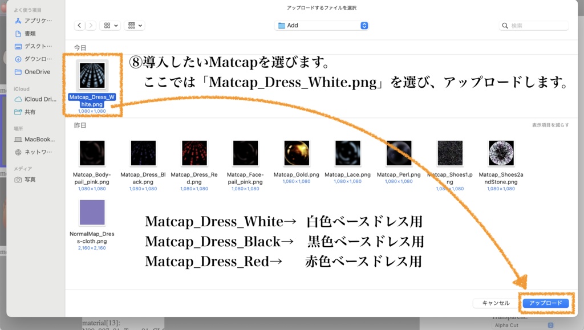
Task: Select the purple NormalMap_Dress-cloth.png thumbnail
Action: tap(92, 212)
